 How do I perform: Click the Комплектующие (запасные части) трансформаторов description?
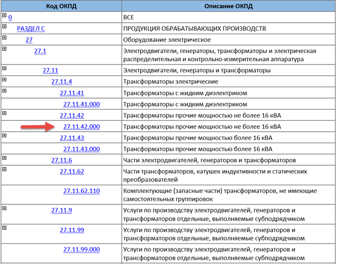pyautogui.click(x=229, y=195)
